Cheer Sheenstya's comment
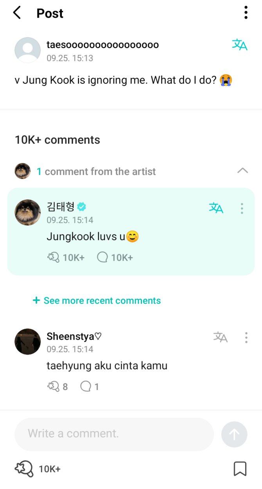 pos(53,387)
